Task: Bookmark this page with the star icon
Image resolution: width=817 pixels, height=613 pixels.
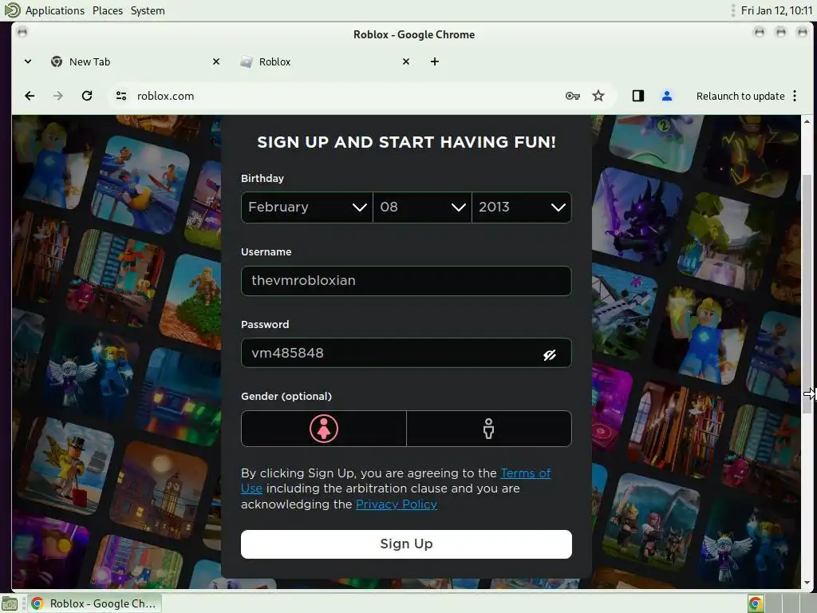Action: (598, 96)
